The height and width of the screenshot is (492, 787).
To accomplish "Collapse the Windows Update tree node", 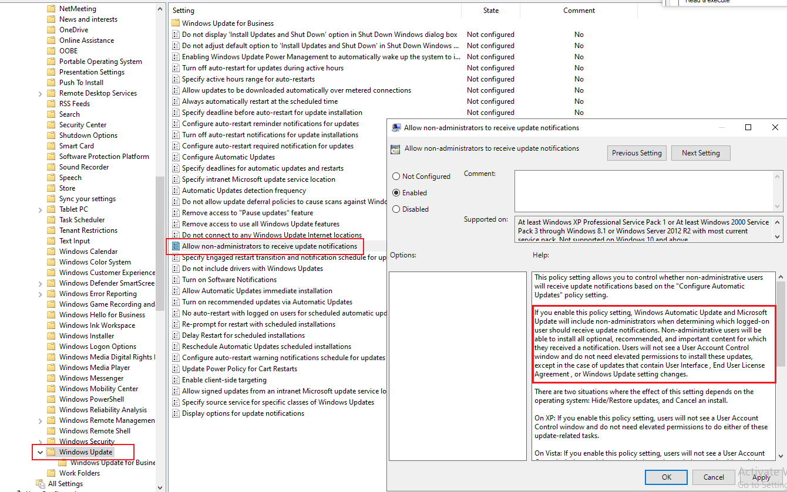I will (40, 452).
